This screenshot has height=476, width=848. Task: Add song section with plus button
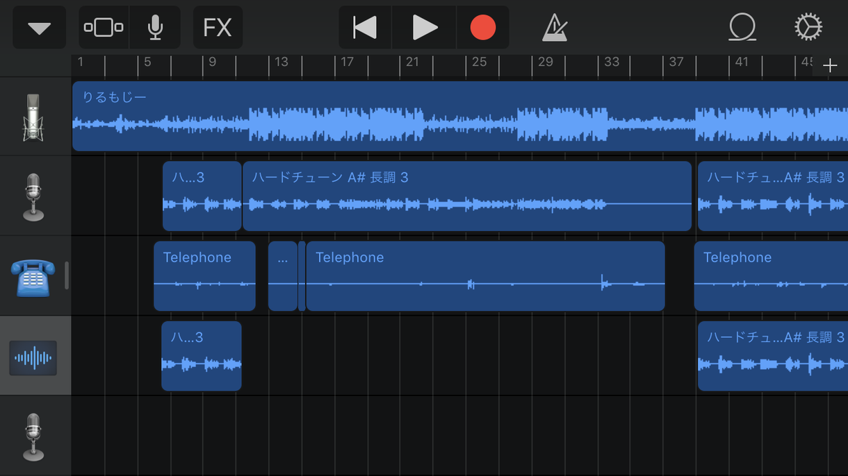coord(830,66)
